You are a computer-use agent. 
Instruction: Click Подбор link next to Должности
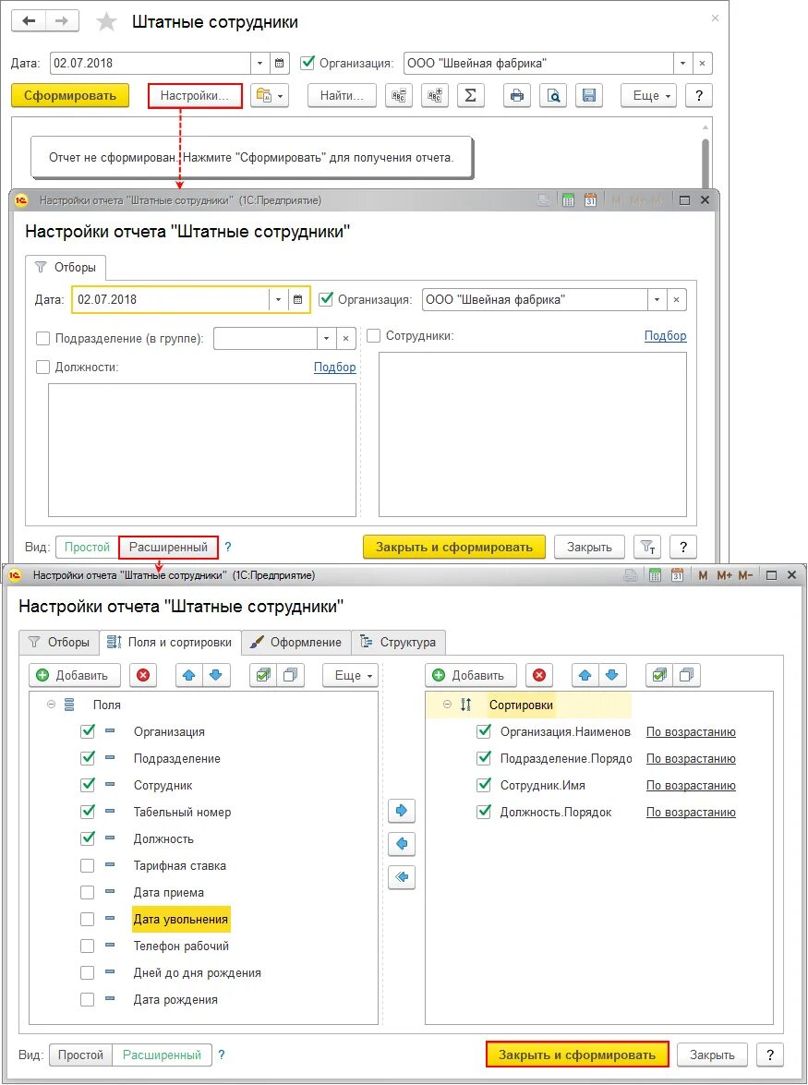coord(335,367)
